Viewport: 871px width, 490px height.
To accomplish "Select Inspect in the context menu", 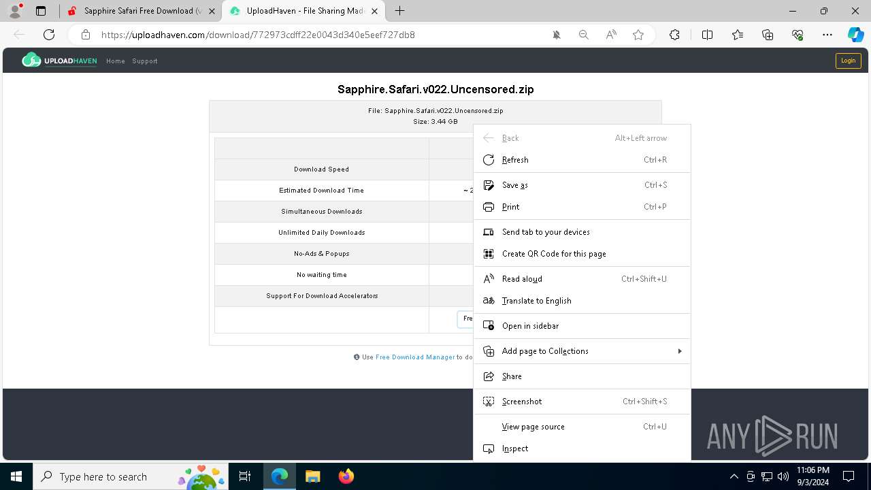I will point(582,448).
